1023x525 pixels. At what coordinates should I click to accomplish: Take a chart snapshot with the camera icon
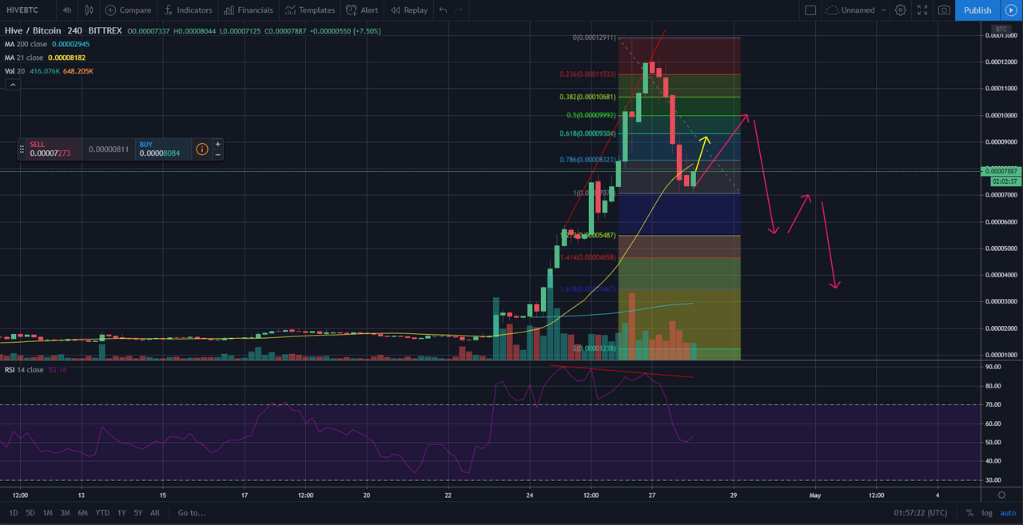click(x=944, y=10)
